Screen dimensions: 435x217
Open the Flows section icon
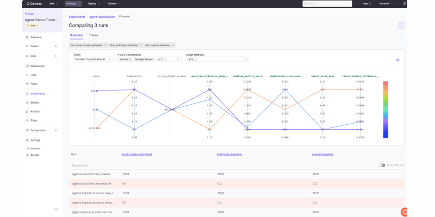click(27, 84)
